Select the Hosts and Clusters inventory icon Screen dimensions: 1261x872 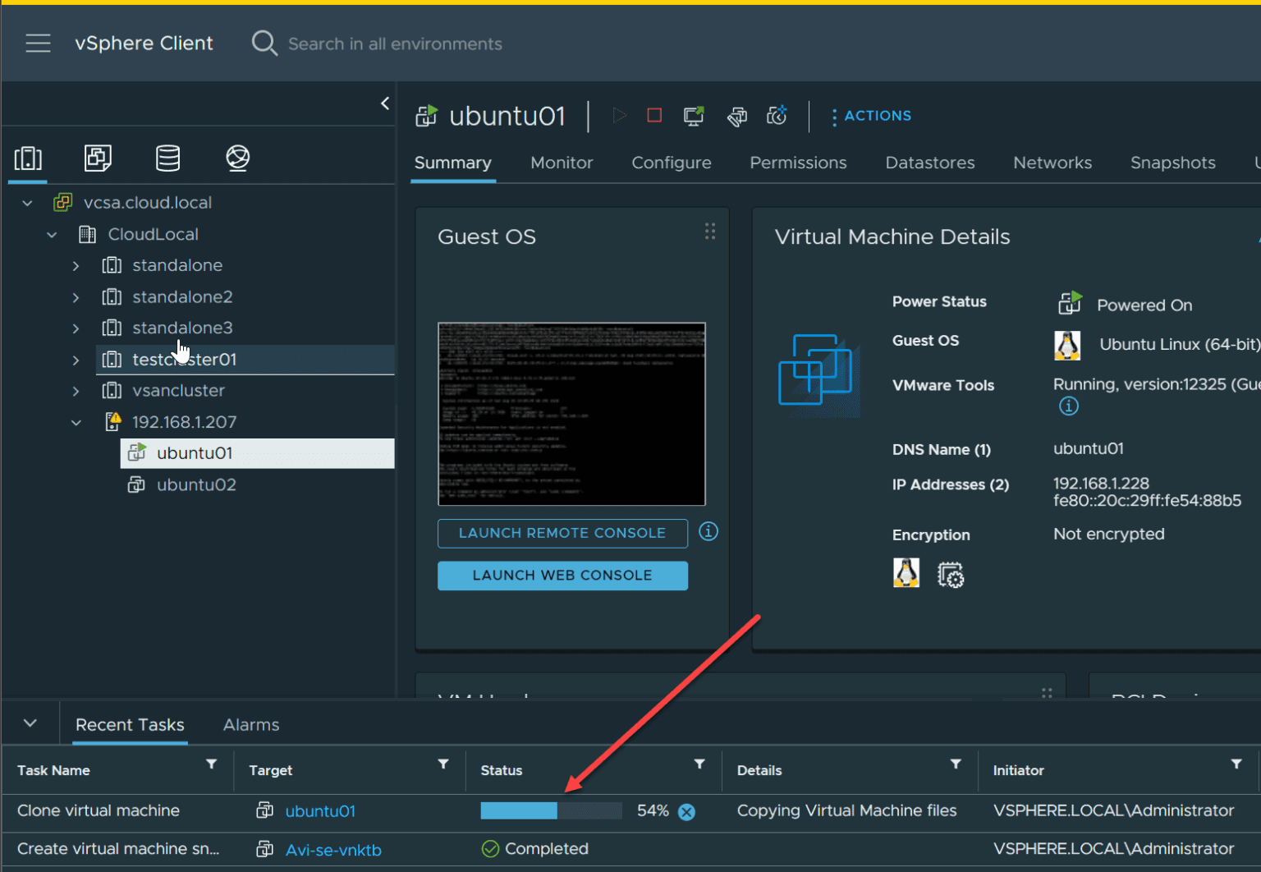click(x=27, y=158)
